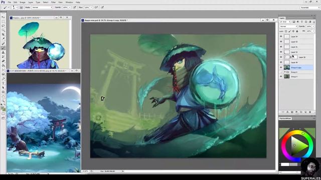This screenshot has width=321, height=180.
Task: Open the layer blend mode dropdown
Action: 288,26
